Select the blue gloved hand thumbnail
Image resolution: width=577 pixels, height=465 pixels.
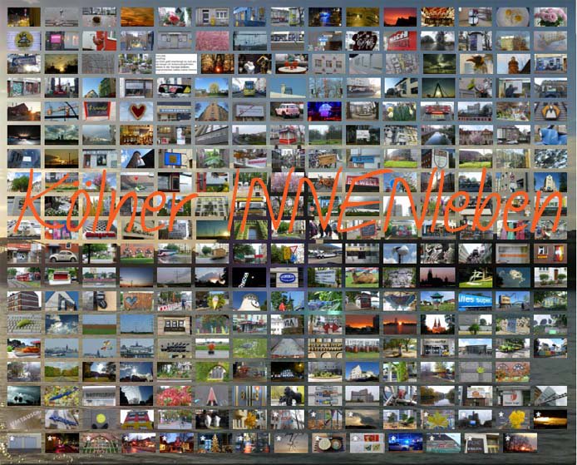click(550, 135)
